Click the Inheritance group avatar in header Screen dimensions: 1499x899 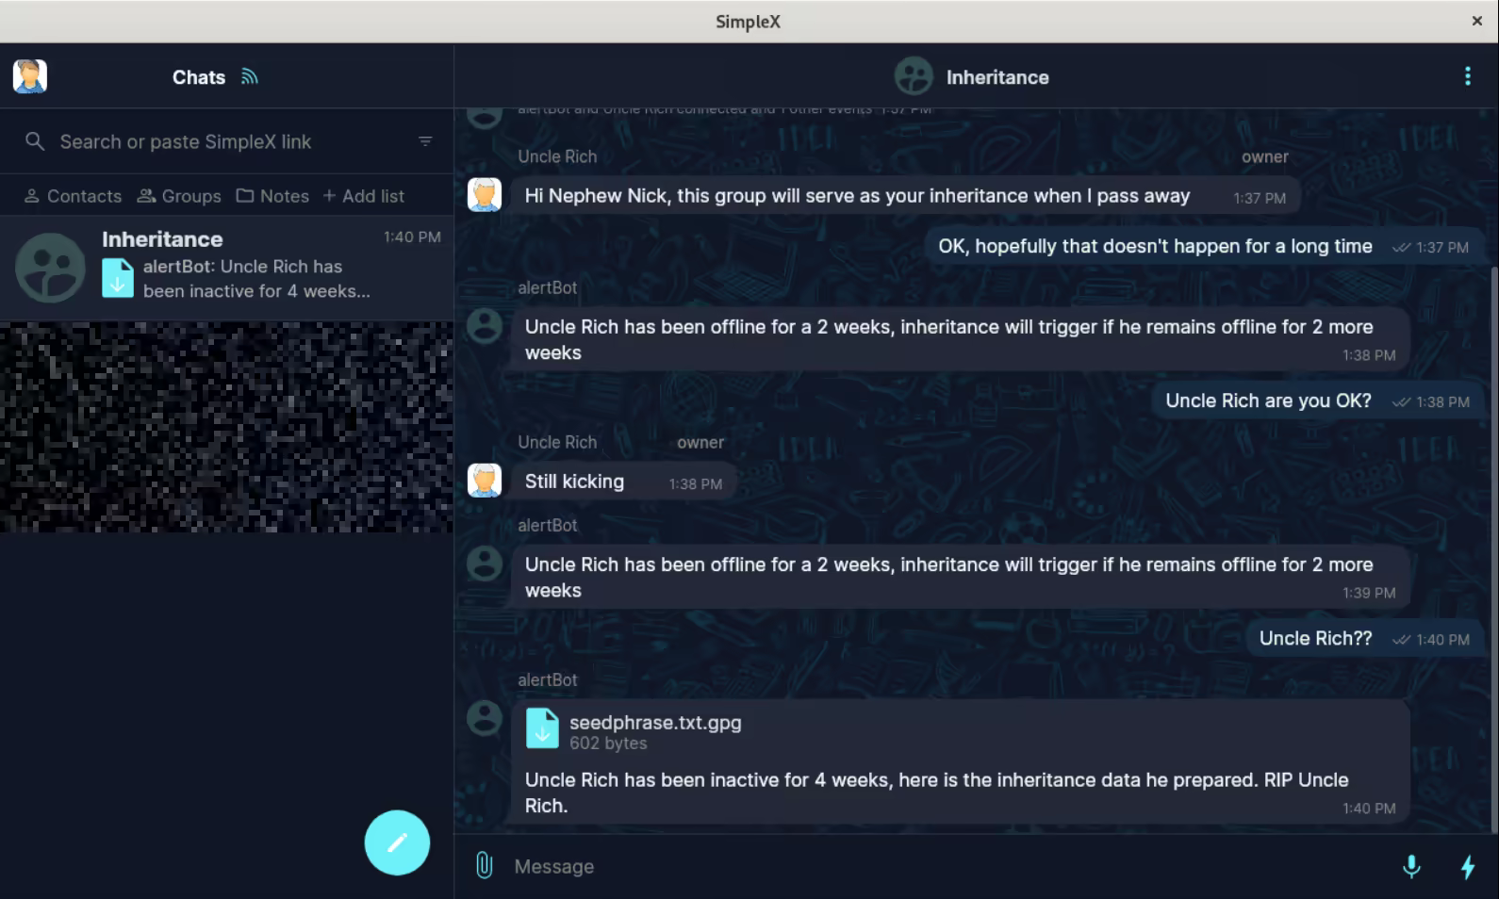pos(913,77)
